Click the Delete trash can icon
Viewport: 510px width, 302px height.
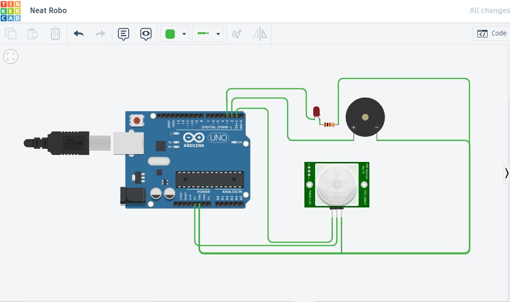(x=55, y=34)
